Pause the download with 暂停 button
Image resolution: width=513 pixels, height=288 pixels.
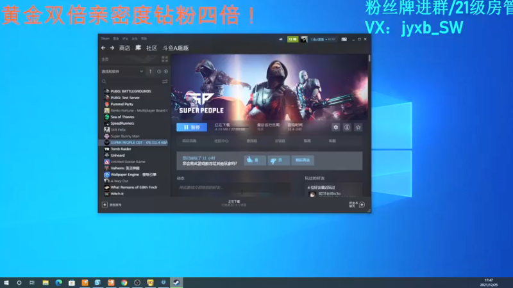click(192, 127)
